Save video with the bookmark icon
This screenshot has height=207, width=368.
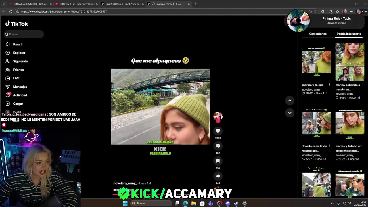(218, 161)
